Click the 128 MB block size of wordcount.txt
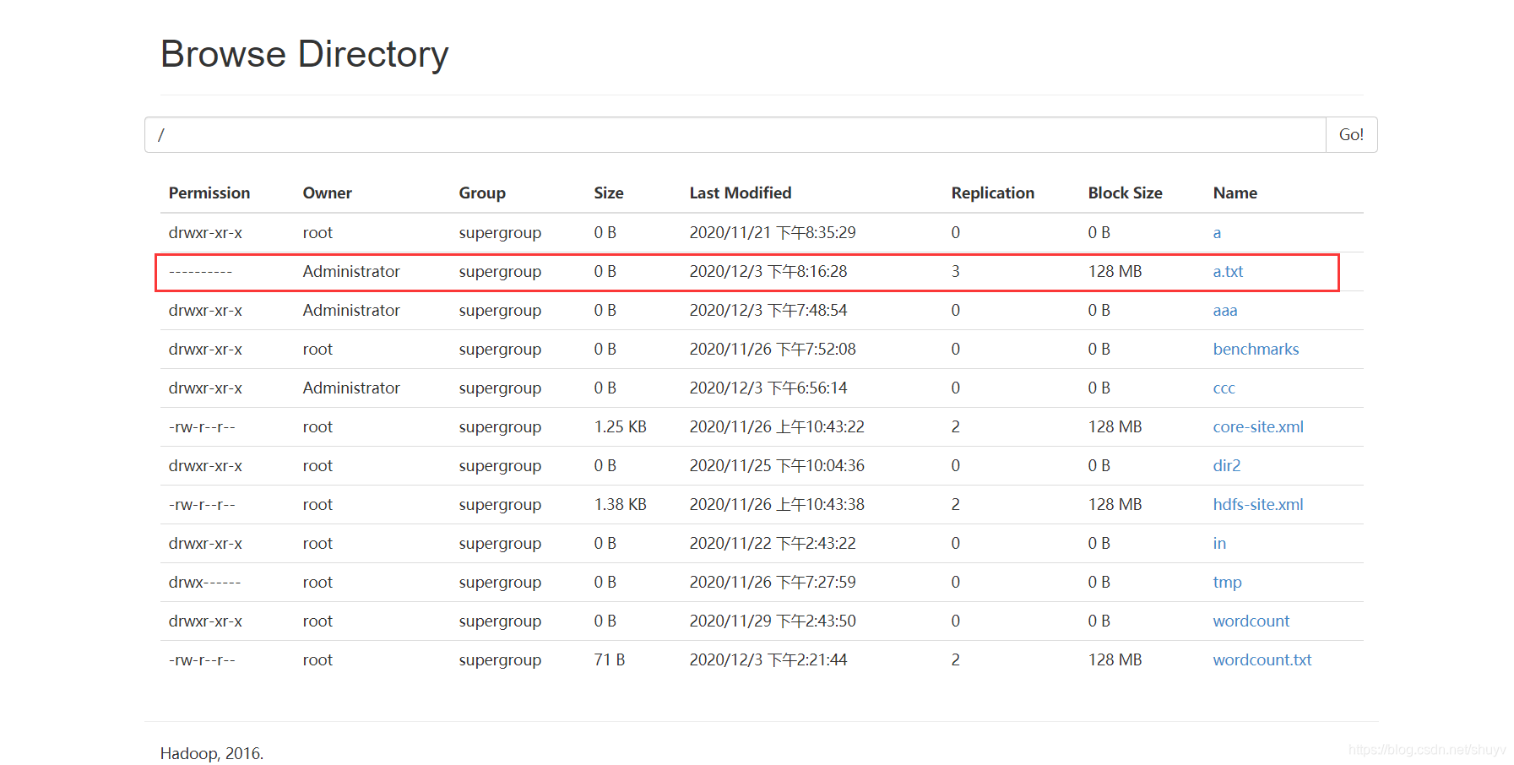 [x=1115, y=660]
